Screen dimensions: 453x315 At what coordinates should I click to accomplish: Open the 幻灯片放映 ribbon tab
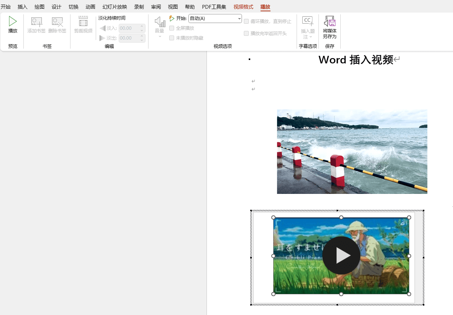click(115, 6)
